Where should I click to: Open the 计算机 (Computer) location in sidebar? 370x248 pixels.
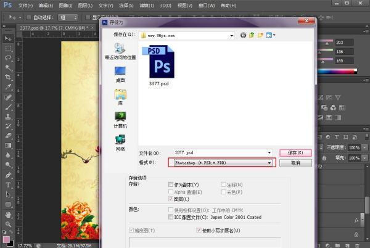pos(120,117)
